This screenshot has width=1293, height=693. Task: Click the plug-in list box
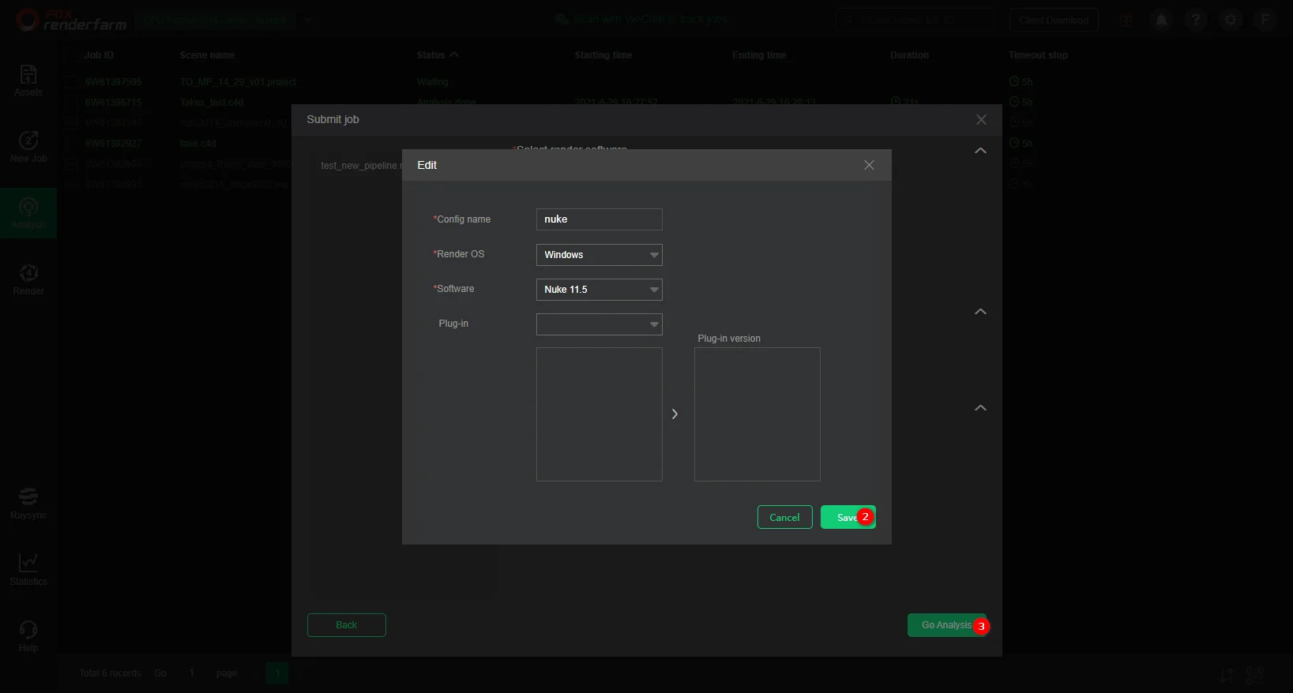[600, 414]
